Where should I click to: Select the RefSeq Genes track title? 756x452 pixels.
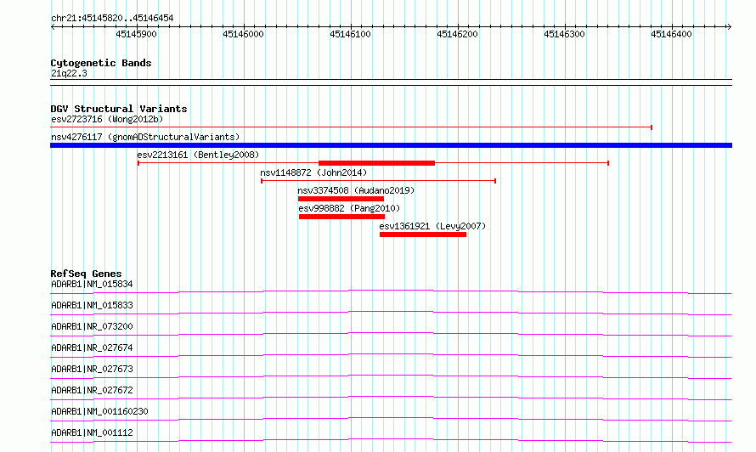[x=86, y=274]
